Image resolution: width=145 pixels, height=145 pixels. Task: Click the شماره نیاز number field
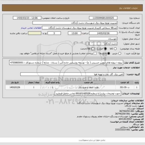[103, 18]
